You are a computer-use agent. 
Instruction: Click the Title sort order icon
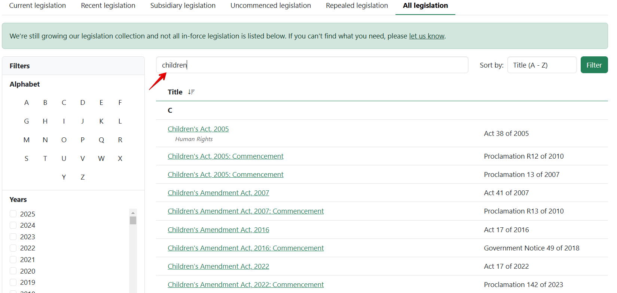[191, 92]
